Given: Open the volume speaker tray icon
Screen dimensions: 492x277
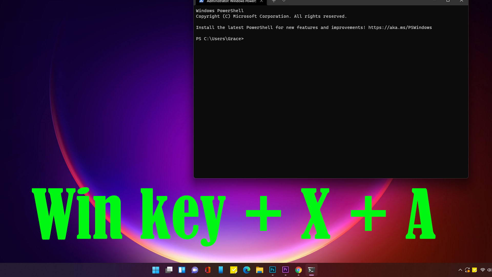Looking at the screenshot, I should coord(489,270).
